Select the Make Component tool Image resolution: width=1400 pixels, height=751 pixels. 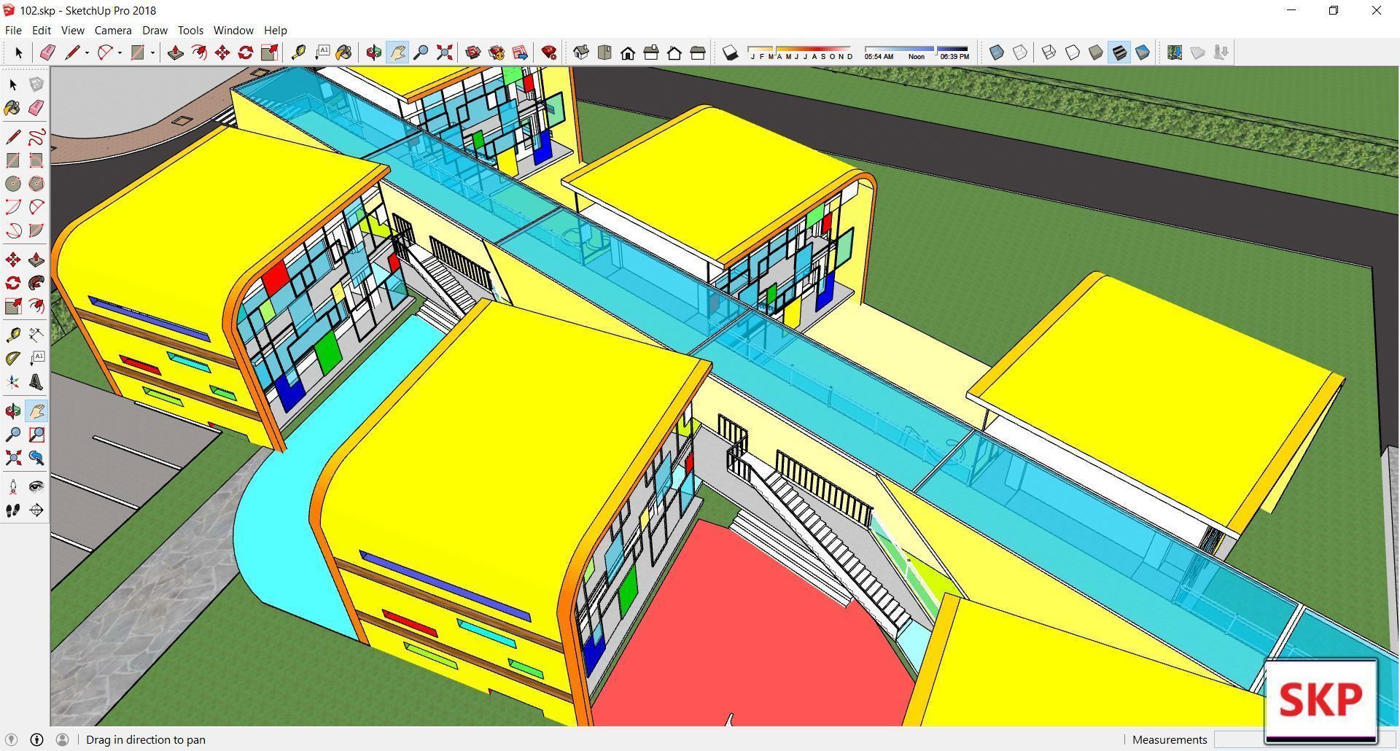point(36,85)
